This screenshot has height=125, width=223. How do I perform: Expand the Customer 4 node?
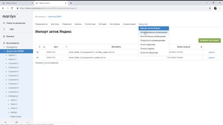point(6,72)
